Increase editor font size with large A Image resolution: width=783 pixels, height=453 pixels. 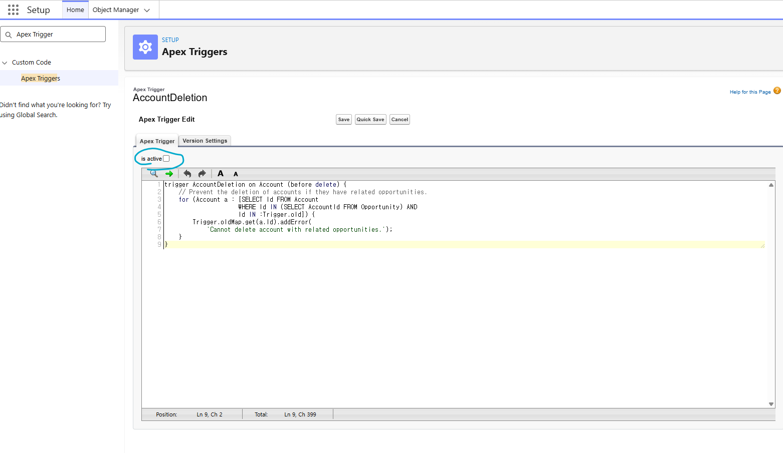point(221,174)
